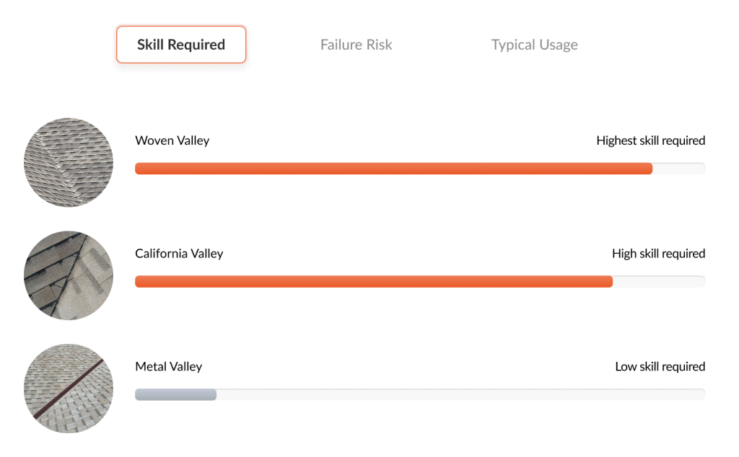Open the Typical Usage tab

point(534,45)
